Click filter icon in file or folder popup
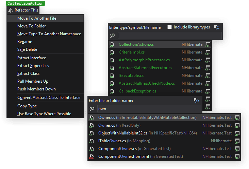249x169 pixels. pyautogui.click(x=196, y=100)
